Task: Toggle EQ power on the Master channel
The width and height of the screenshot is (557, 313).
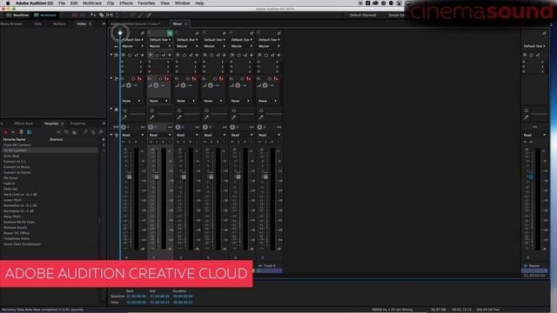Action: 526,110
